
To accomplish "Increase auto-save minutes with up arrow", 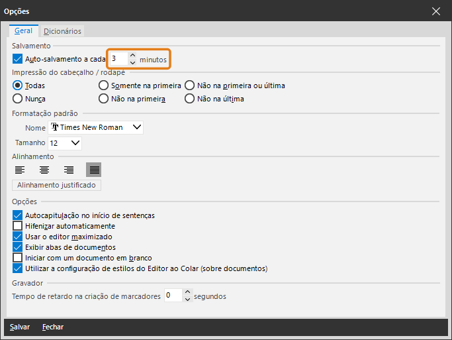I will pos(132,55).
